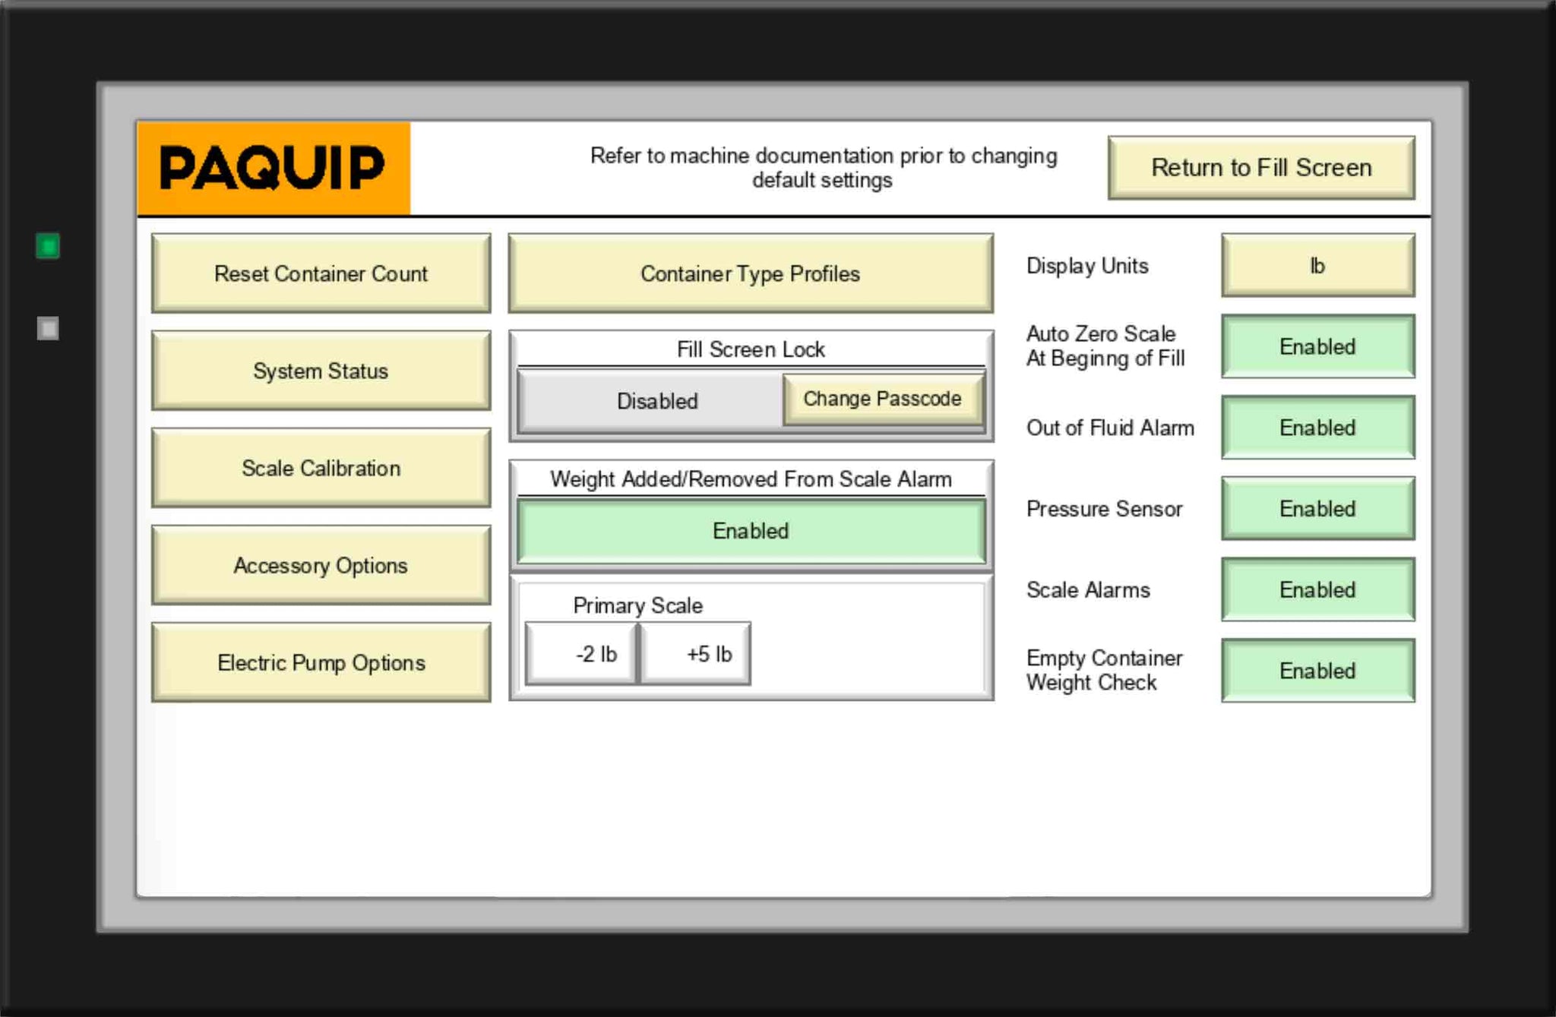This screenshot has height=1017, width=1556.
Task: Open Container Type Profiles
Action: click(750, 273)
